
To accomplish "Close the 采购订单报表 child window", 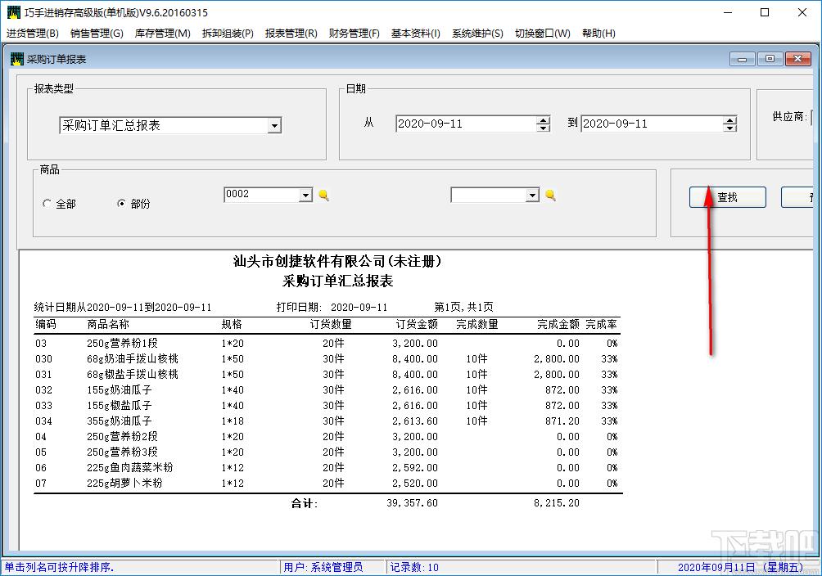I will (x=798, y=59).
